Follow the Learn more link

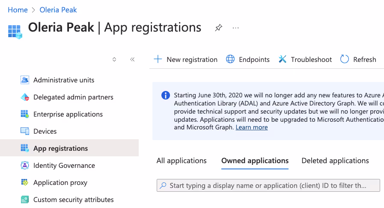tap(252, 127)
